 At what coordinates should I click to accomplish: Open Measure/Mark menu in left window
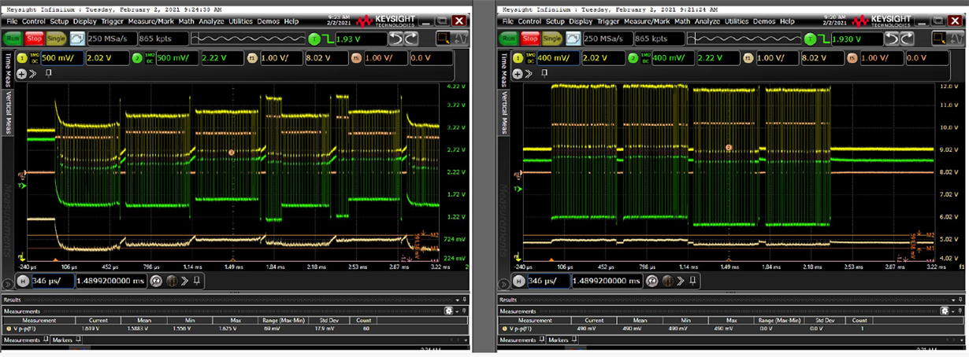pyautogui.click(x=150, y=21)
